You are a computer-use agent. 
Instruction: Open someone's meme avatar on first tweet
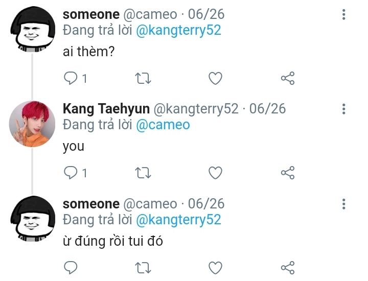click(32, 30)
